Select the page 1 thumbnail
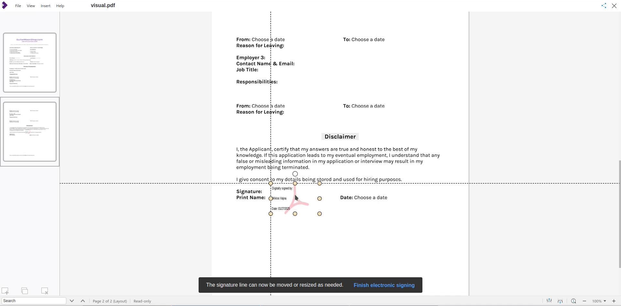 (x=30, y=63)
